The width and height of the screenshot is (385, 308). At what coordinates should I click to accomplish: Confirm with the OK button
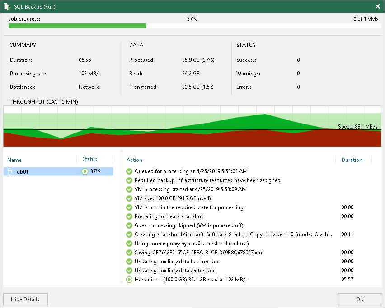point(360,299)
